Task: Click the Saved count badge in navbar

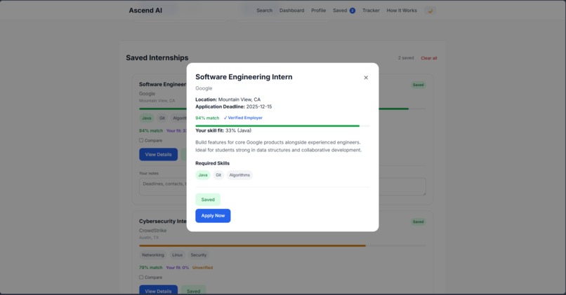Action: (353, 11)
